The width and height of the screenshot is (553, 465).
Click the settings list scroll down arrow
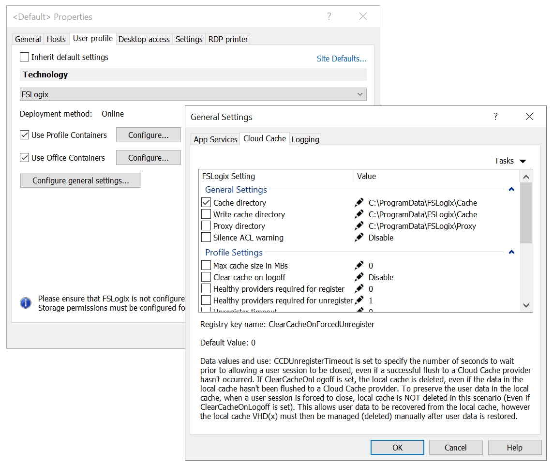[x=526, y=305]
